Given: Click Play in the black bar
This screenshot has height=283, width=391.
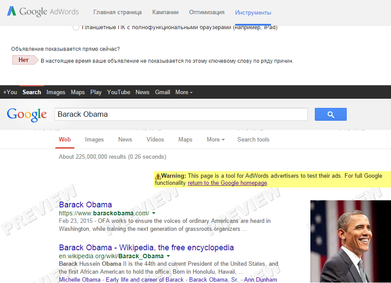Looking at the screenshot, I should 96,92.
